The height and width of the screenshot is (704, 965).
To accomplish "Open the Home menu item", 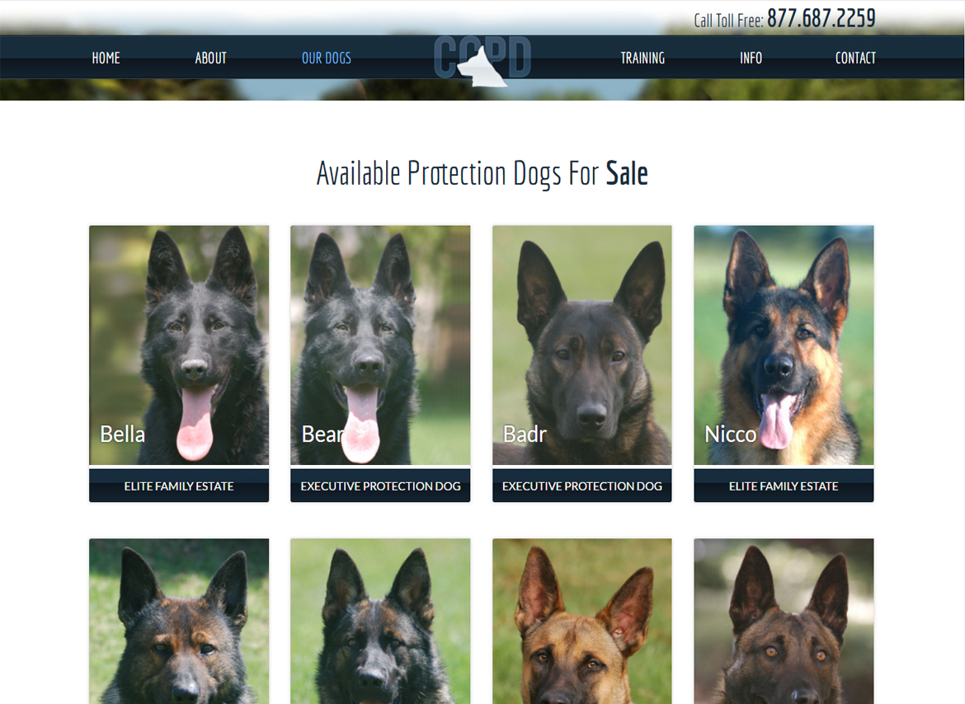I will pos(106,58).
